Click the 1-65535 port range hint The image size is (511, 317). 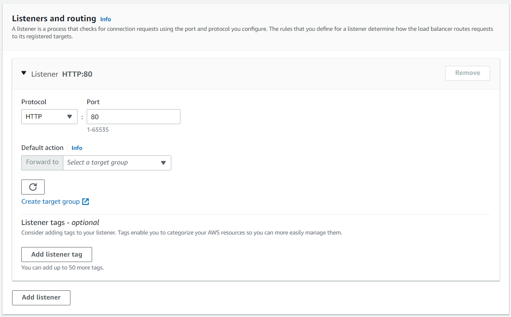pyautogui.click(x=98, y=130)
